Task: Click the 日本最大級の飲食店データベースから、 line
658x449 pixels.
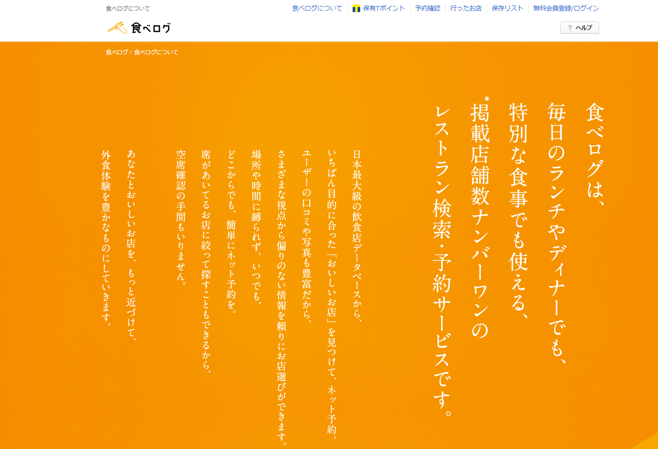Action: pyautogui.click(x=358, y=235)
